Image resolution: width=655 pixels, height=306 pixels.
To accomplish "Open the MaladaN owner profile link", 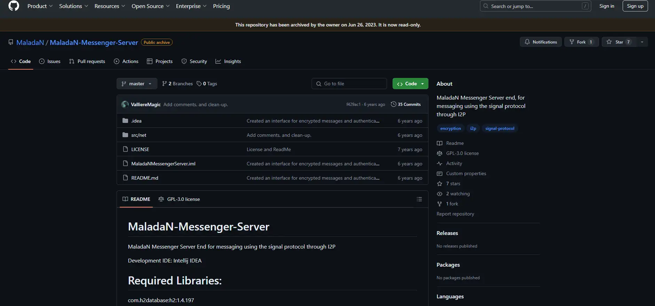I will tap(30, 42).
